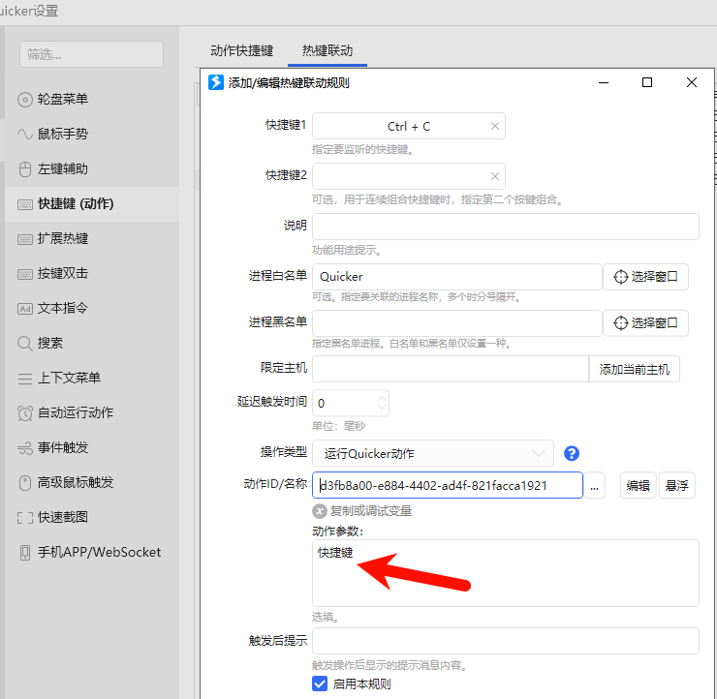Click the 说明 description field
Image resolution: width=717 pixels, height=699 pixels.
(505, 227)
